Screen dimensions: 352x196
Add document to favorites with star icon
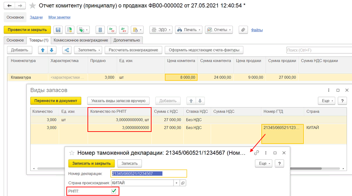pyautogui.click(x=33, y=6)
